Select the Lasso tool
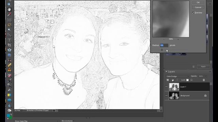 click(9, 25)
